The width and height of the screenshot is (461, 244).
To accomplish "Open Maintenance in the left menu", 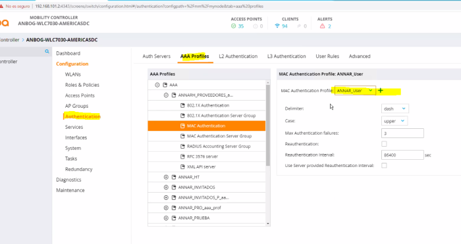I will 70,190.
